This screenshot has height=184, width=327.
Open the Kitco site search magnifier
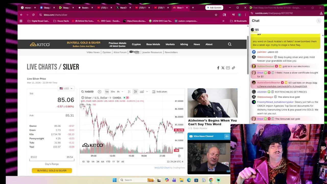pyautogui.click(x=230, y=44)
